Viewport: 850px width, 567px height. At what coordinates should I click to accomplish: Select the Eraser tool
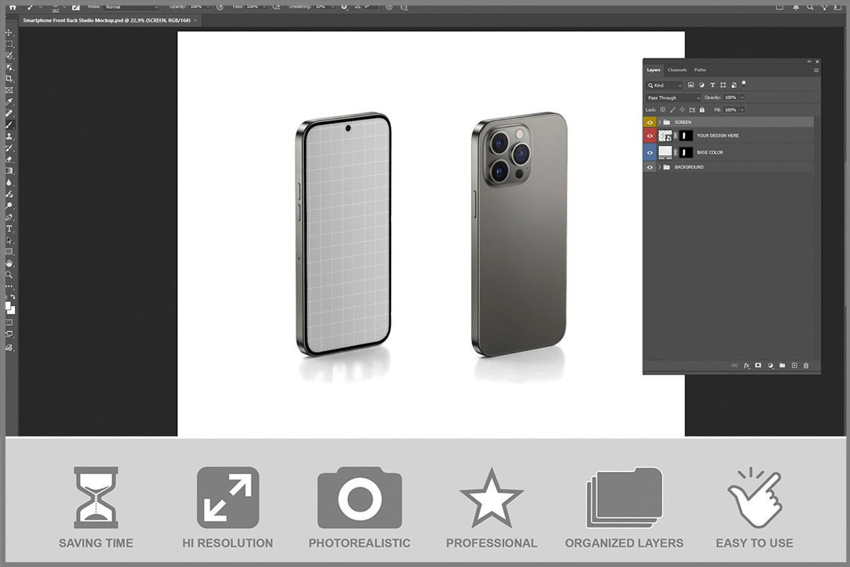[9, 159]
